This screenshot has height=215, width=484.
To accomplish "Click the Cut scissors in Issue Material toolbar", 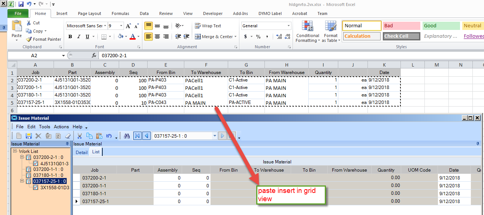I will (79, 136).
